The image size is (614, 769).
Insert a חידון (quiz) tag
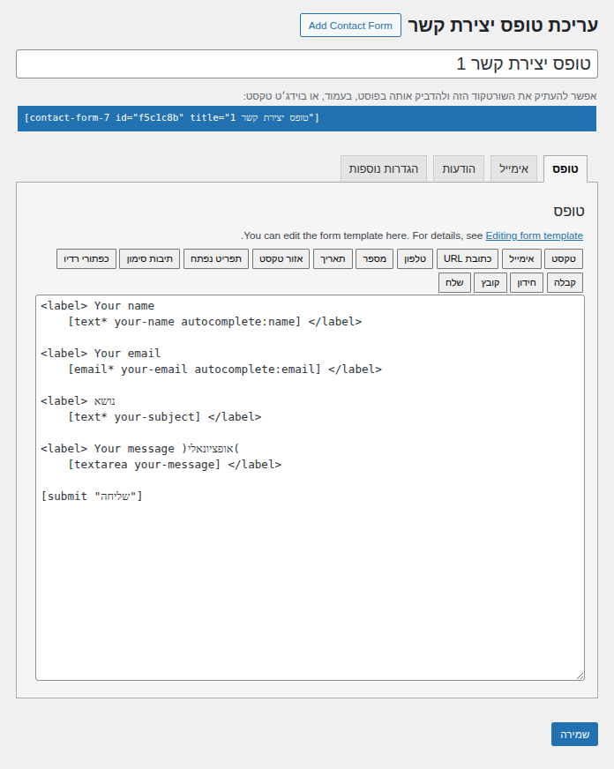point(526,282)
